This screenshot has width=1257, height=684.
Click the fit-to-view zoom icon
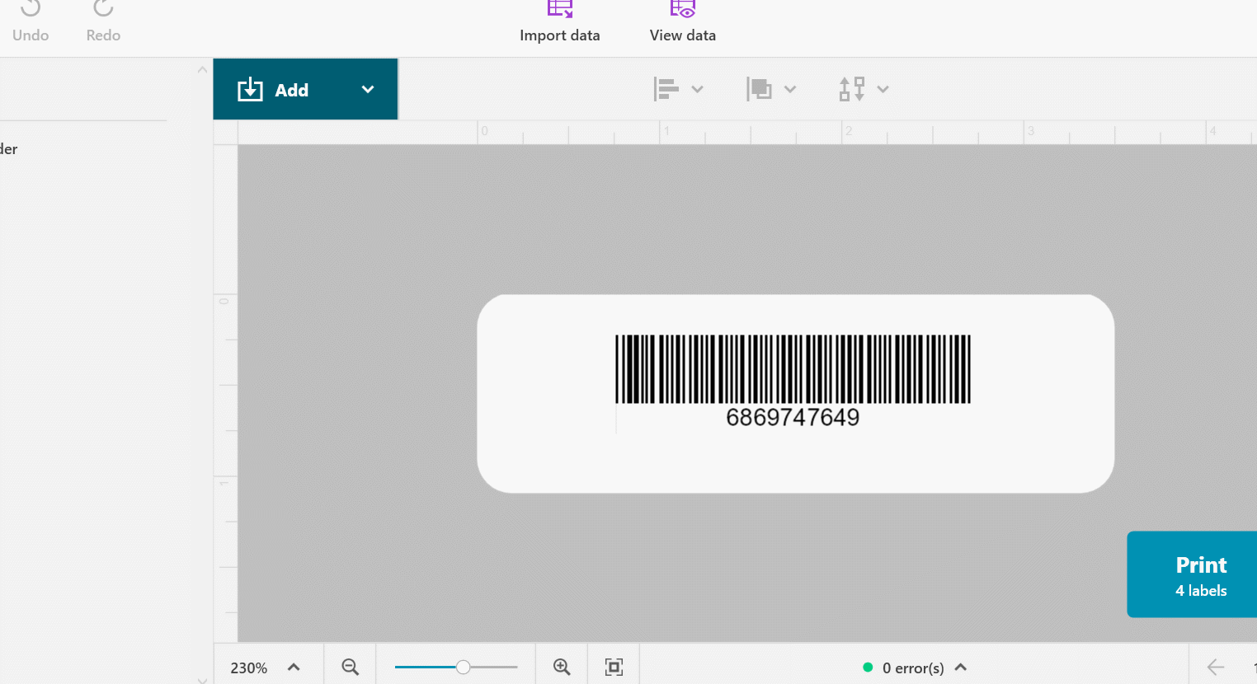click(x=614, y=667)
